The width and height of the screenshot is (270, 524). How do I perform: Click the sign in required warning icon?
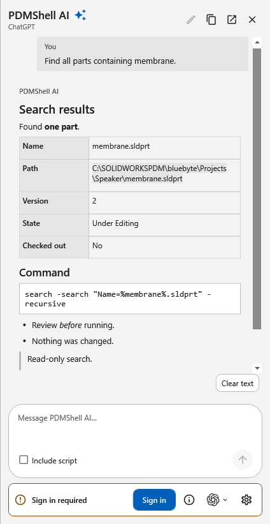click(20, 500)
